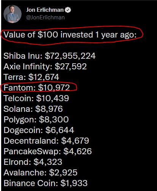Screen dimensions: 157x191
Task: Click the Polygon: $8,300 line
Action: pos(36,119)
